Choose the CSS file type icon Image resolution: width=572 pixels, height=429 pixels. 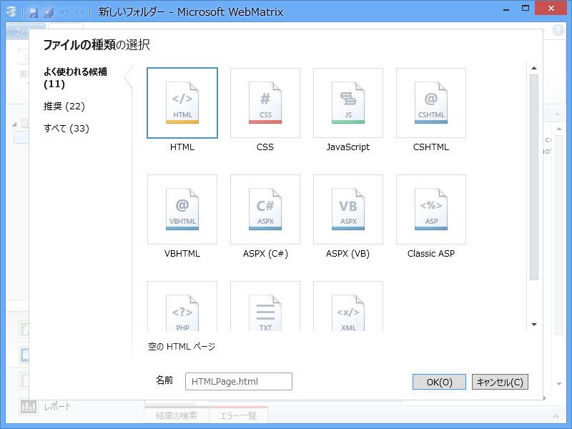265,103
